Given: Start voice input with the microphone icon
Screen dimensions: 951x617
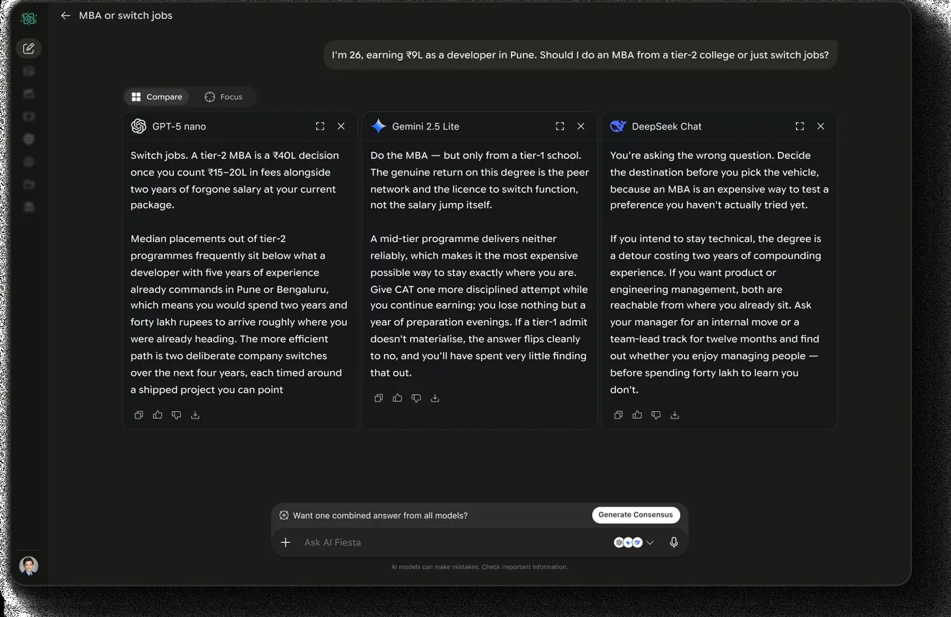Looking at the screenshot, I should click(674, 542).
